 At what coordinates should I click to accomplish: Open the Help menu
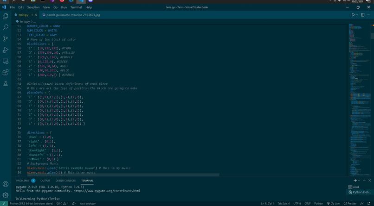click(89, 7)
